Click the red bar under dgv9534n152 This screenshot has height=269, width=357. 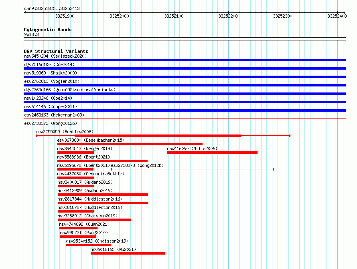(88, 245)
